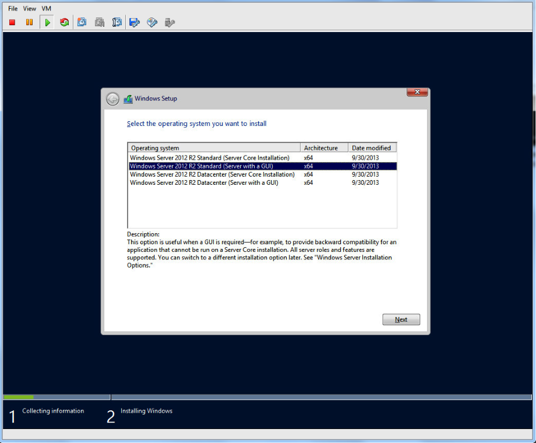
Task: Open snapshot manager with the wrench-clock icon
Action: [117, 23]
